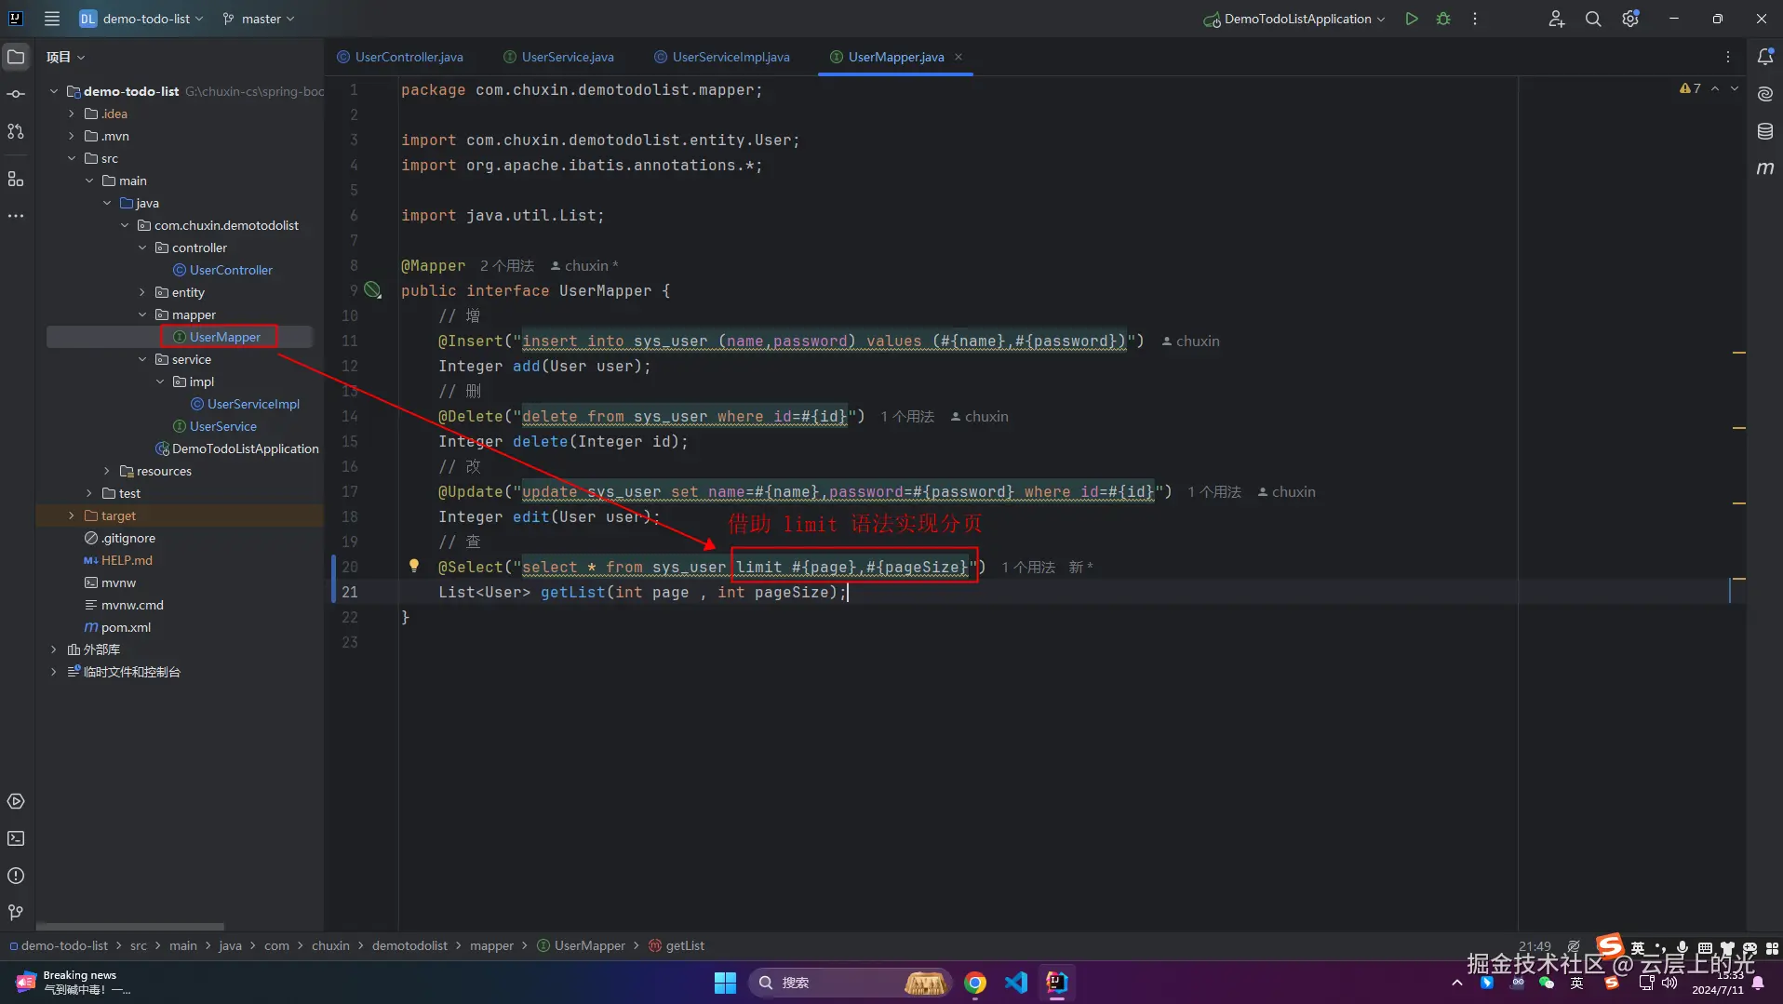Open Pull Requests tool window
The width and height of the screenshot is (1783, 1004).
[x=16, y=131]
